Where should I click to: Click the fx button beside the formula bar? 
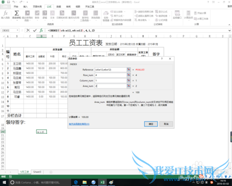(x=41, y=30)
